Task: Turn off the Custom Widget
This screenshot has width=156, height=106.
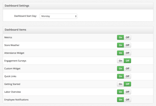Action: 127,69
